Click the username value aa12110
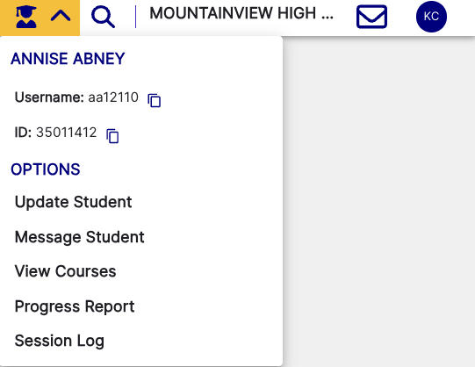Image resolution: width=475 pixels, height=367 pixels. (x=113, y=97)
